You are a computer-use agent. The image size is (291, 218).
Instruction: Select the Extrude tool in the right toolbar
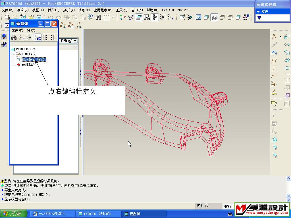pos(287,37)
